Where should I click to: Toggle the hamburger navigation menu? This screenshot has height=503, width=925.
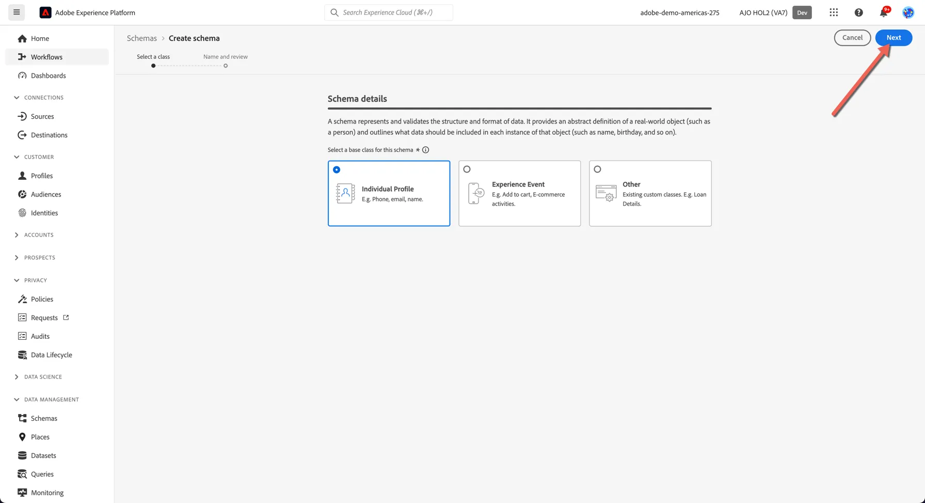point(17,12)
